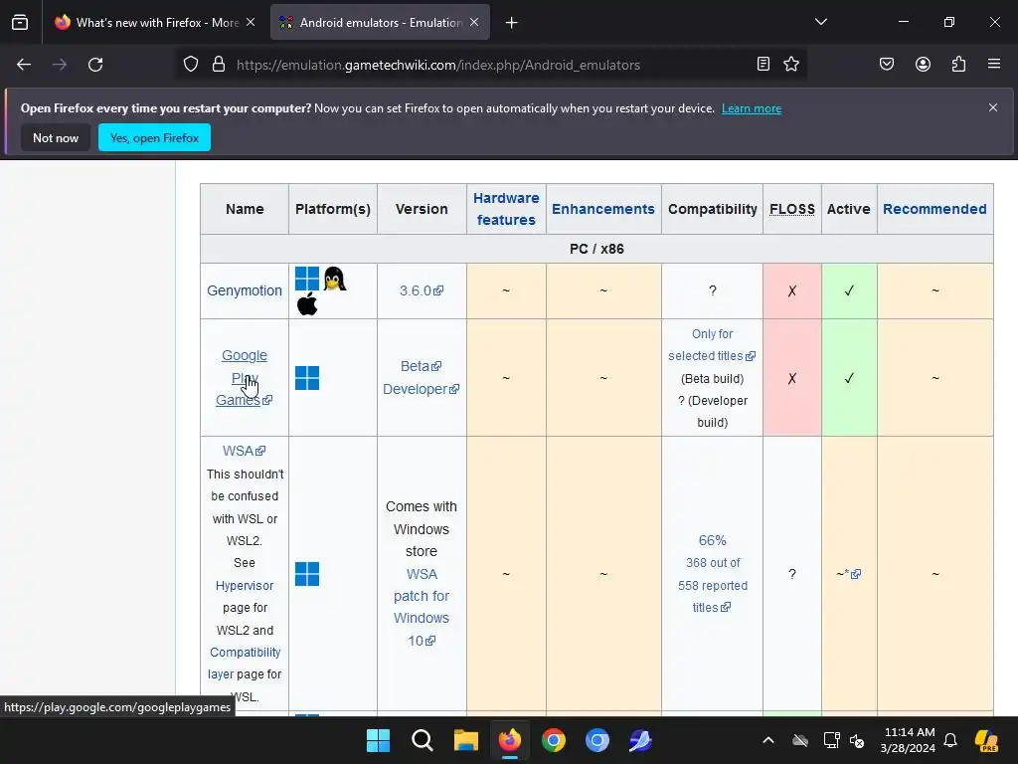Switch to What's new with Firefox tab
The width and height of the screenshot is (1018, 764).
(154, 23)
